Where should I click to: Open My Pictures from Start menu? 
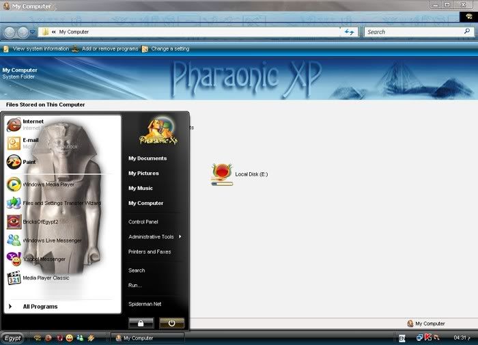[143, 174]
